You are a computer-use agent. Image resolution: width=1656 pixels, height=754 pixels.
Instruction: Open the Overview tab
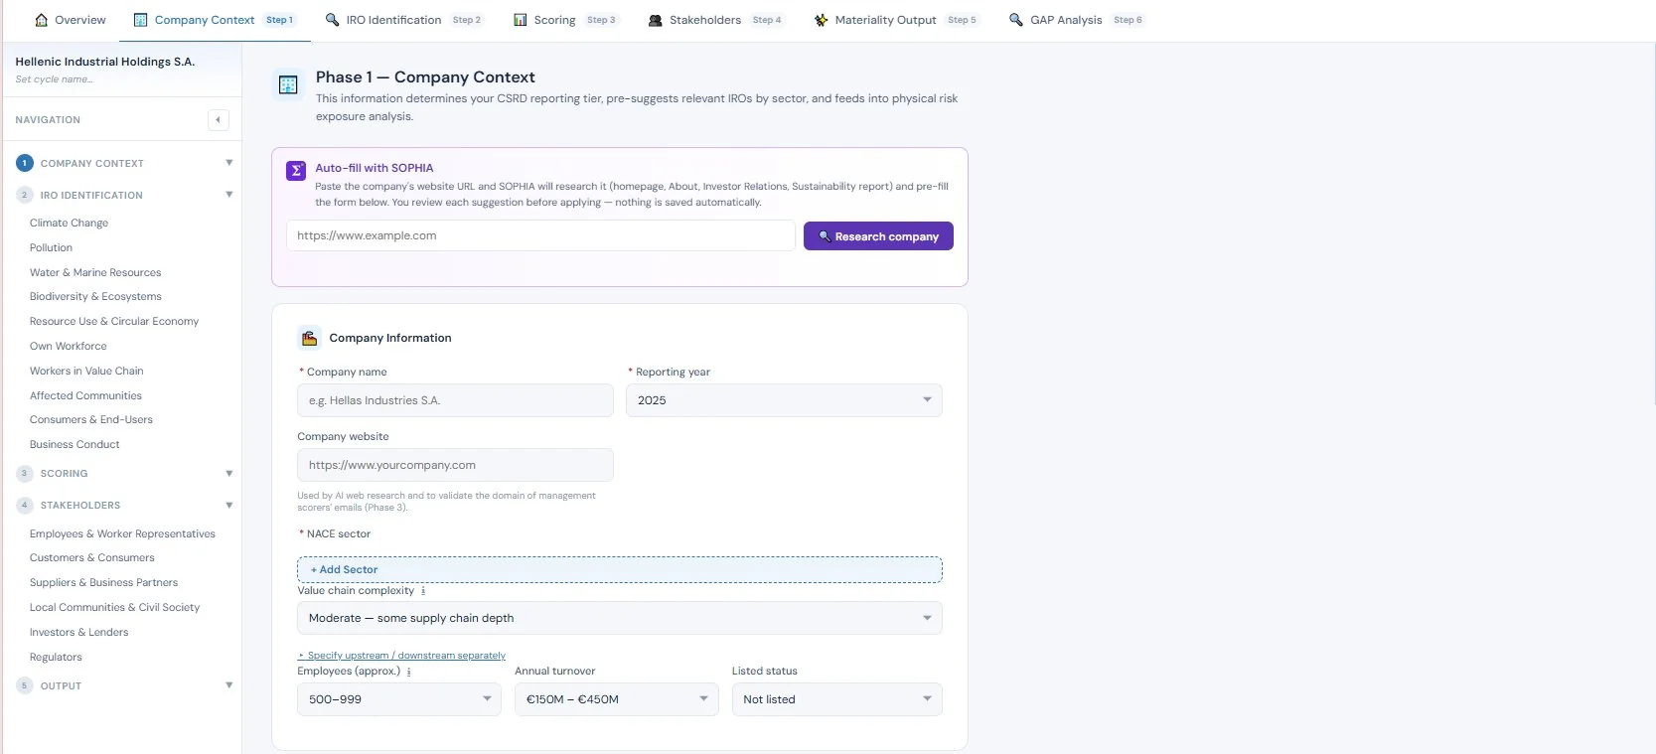pyautogui.click(x=70, y=20)
